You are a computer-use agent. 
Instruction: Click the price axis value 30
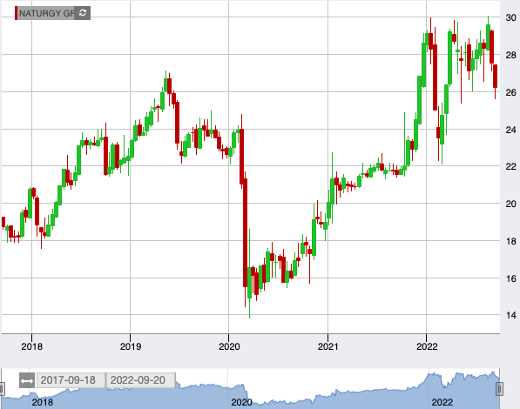510,17
